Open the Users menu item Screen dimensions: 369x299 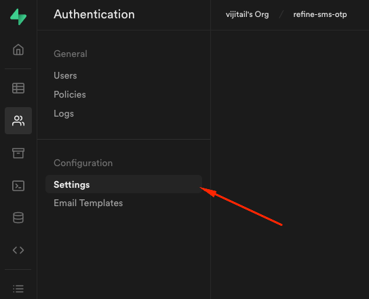[x=65, y=75]
